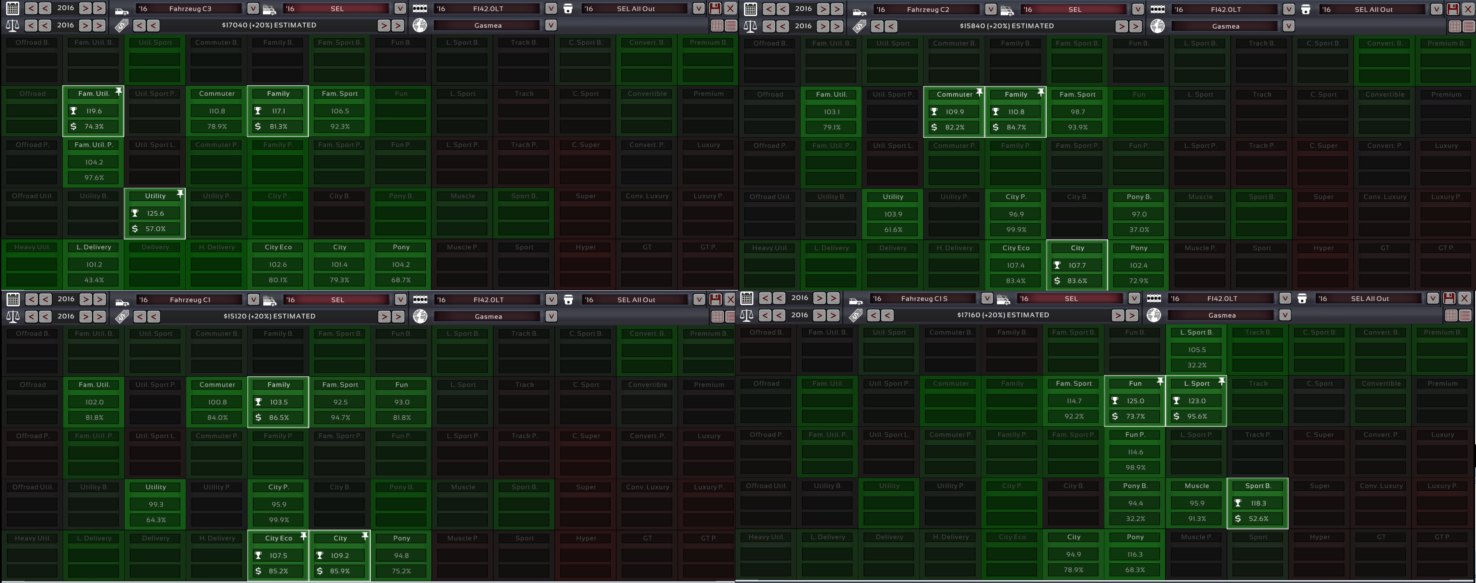The width and height of the screenshot is (1476, 583).
Task: Click globe icon beside Gasmea in C1 S panel
Action: pos(1154,316)
